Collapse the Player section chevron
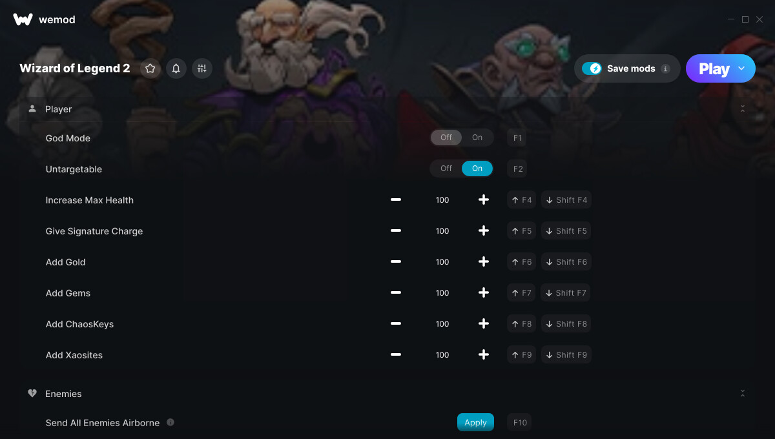The height and width of the screenshot is (439, 775). coord(743,109)
